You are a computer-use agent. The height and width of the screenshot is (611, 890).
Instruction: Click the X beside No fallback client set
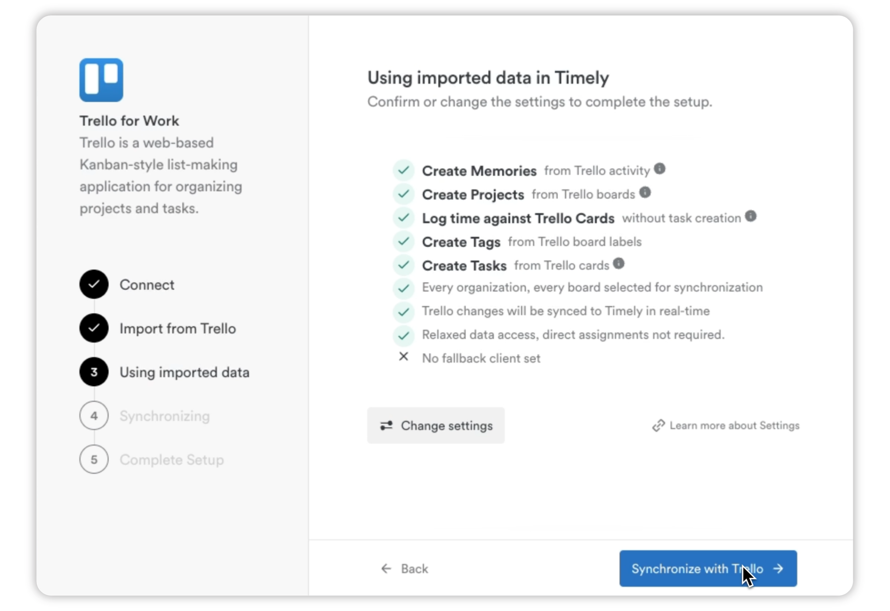tap(404, 357)
